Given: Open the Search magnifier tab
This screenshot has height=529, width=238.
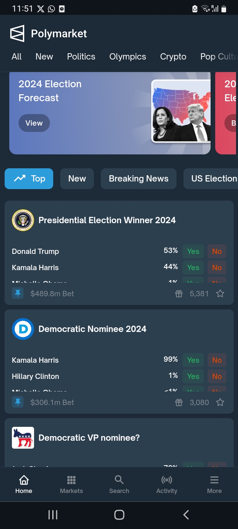Looking at the screenshot, I should [x=119, y=480].
